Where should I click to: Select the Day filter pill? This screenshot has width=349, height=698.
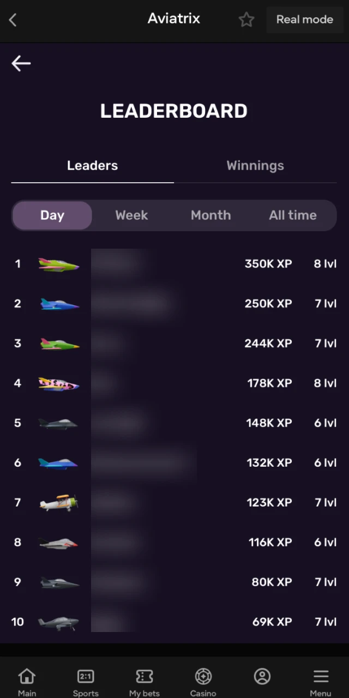pos(52,215)
